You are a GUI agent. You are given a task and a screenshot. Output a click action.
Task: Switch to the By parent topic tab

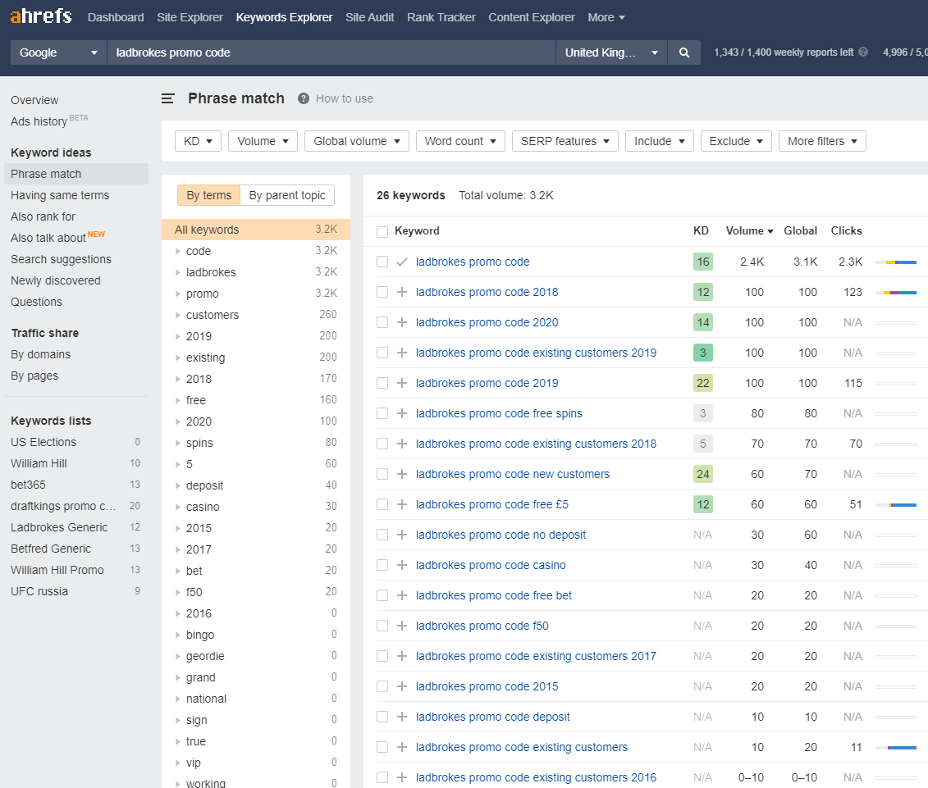[x=287, y=195]
